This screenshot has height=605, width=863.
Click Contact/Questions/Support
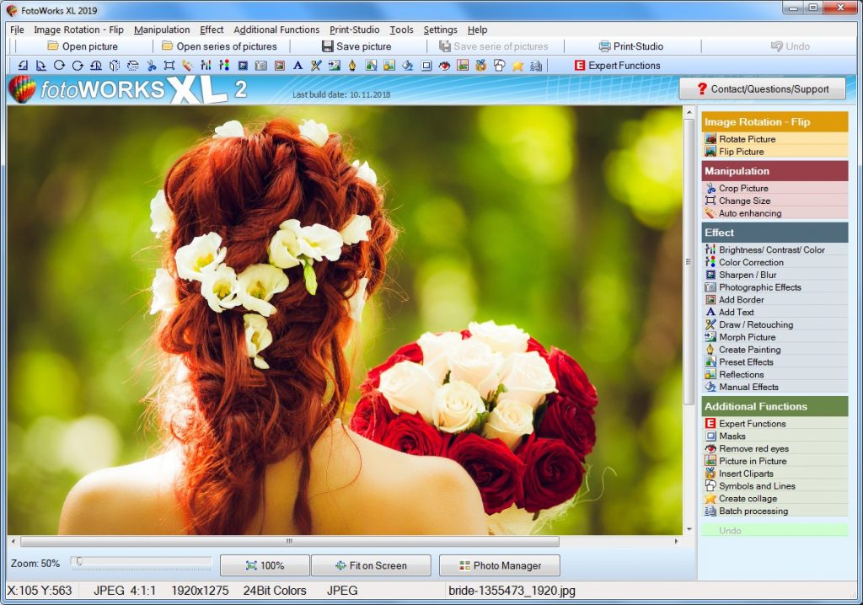[762, 88]
